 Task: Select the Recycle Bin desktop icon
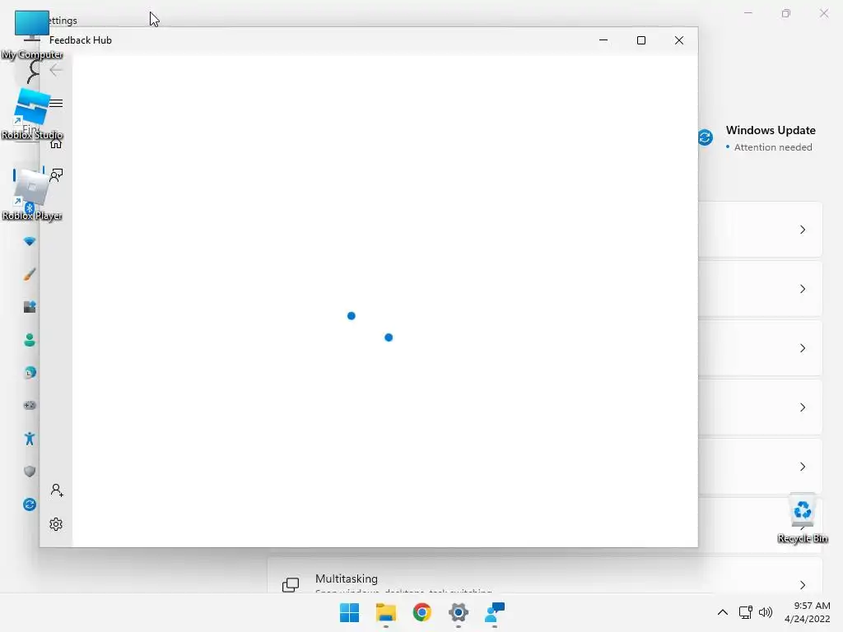(802, 518)
